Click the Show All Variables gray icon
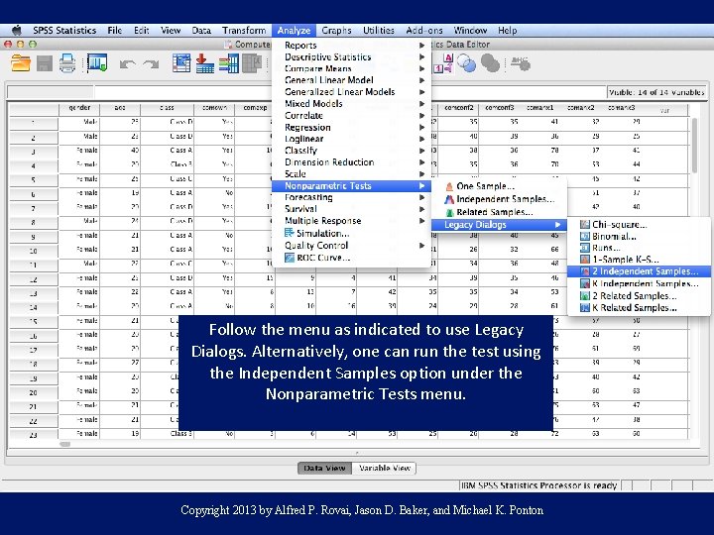714x535 pixels. click(x=490, y=63)
